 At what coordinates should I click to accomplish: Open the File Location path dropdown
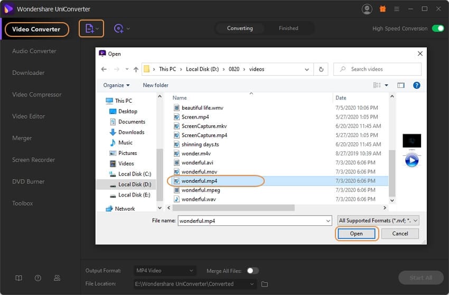tap(194, 284)
